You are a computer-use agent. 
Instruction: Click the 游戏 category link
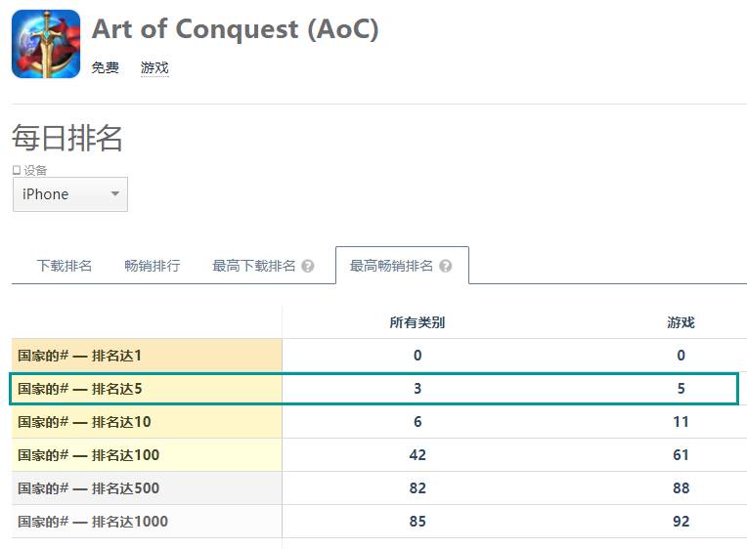point(154,67)
